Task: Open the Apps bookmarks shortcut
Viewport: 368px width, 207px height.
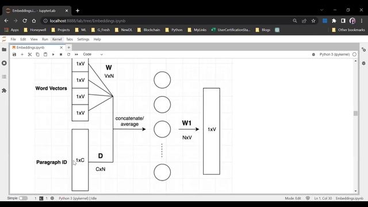Action: (11, 30)
